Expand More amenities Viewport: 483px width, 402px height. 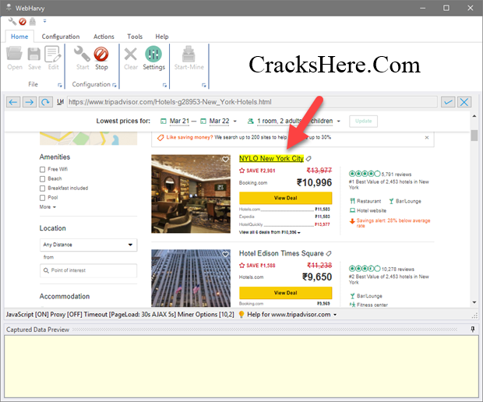48,207
